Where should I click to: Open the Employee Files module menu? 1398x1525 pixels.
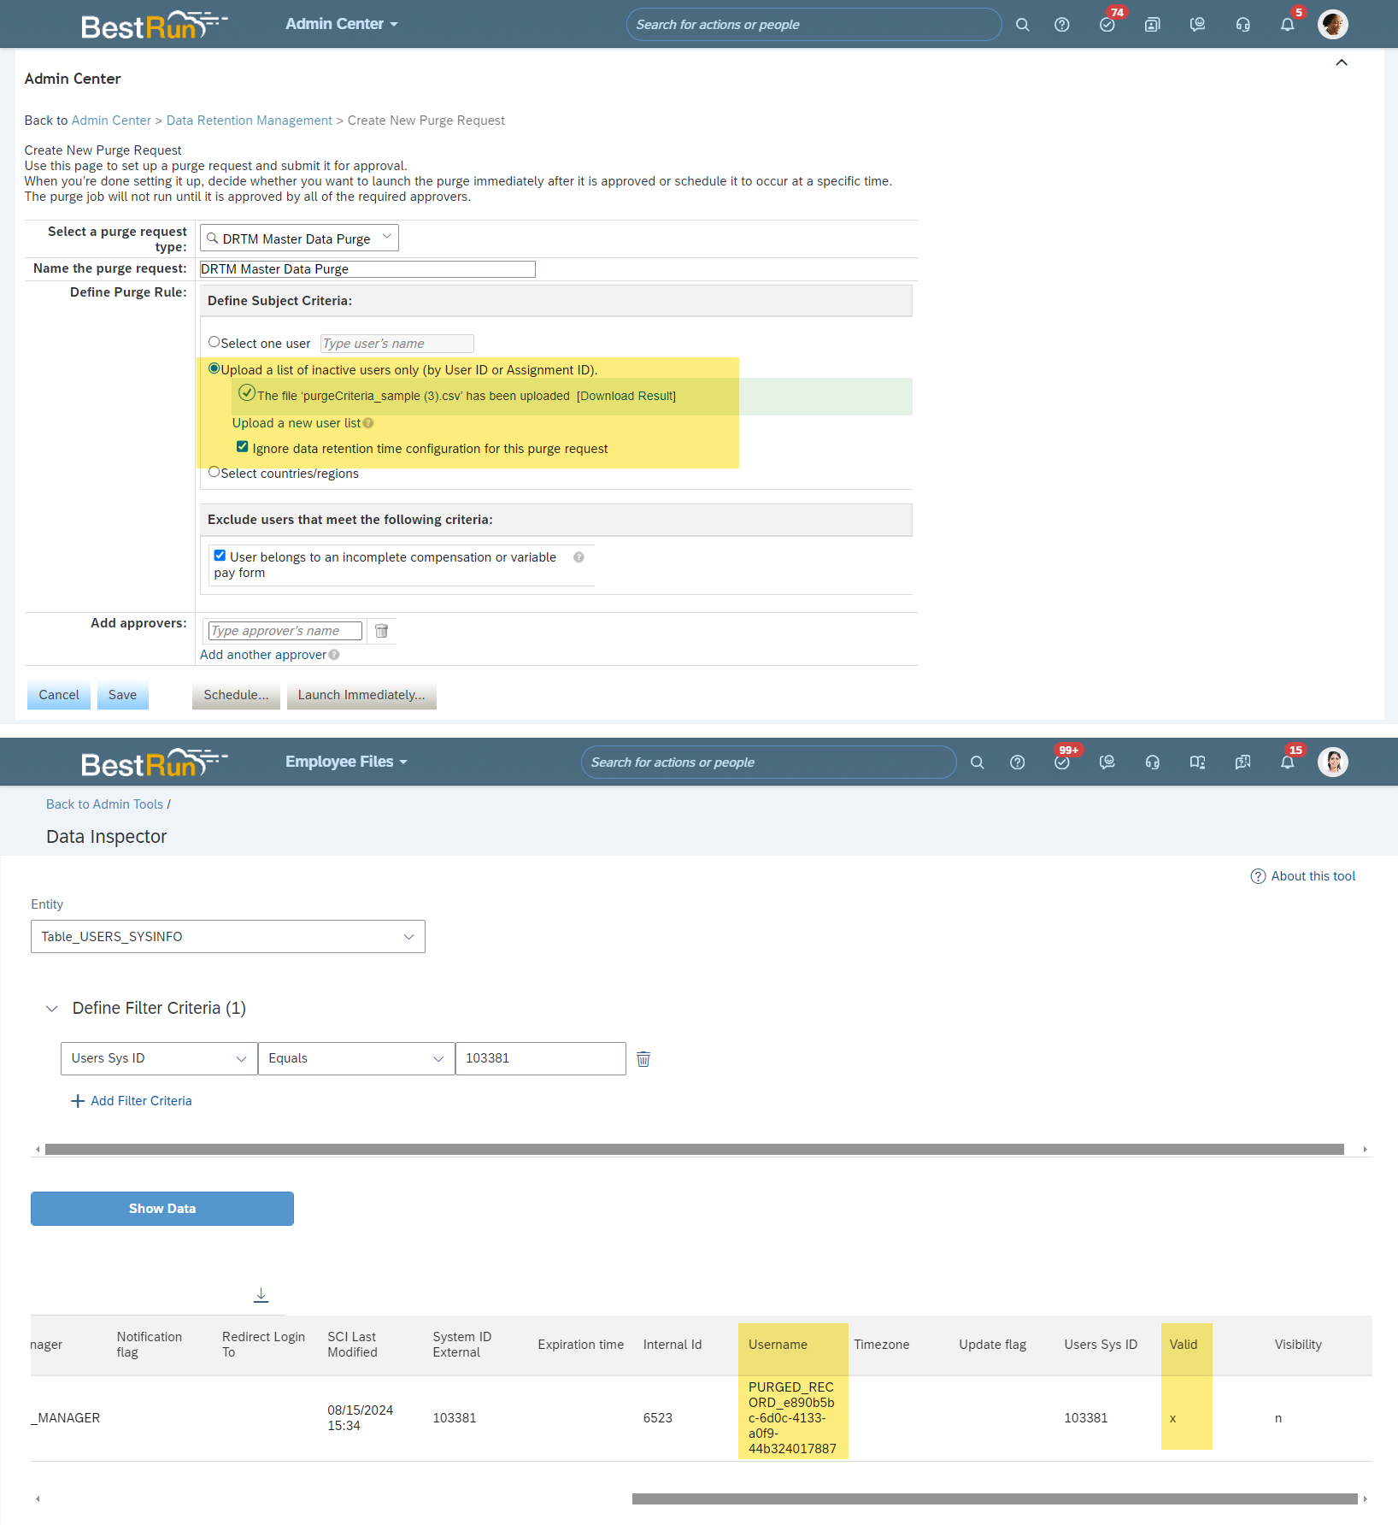coord(346,762)
